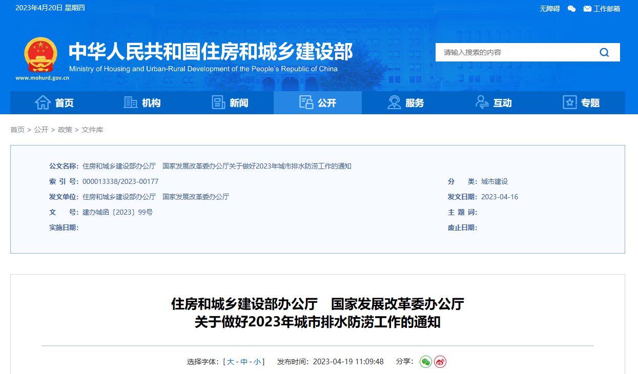Set font size to 大
The image size is (638, 374).
point(231,362)
